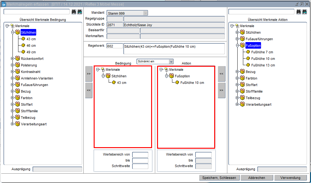Expand Fußausführungen in the right Aktion tree
This screenshot has width=311, height=183.
coord(238,39)
